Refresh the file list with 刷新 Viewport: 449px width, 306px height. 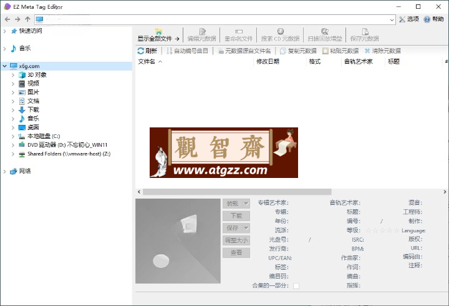(x=147, y=51)
